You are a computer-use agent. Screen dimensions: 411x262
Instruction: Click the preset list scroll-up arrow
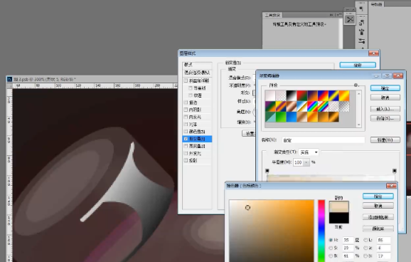(x=359, y=93)
